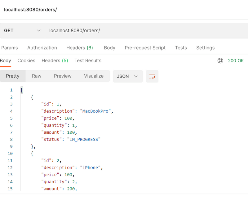Viewport: 248px width, 197px height.
Task: Switch to the Tests tab
Action: pos(181,48)
